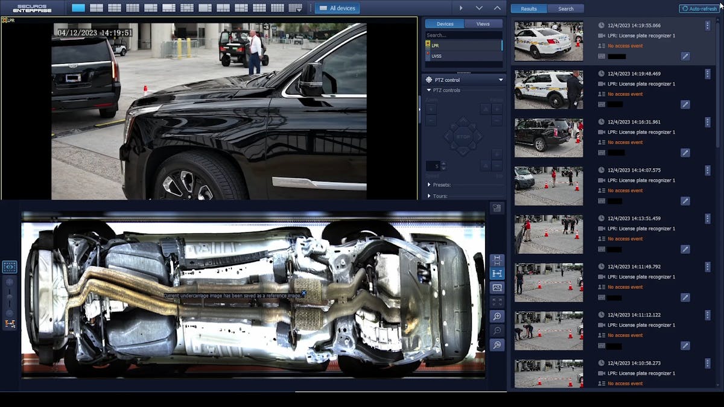Toggle the highlighted scanner icon in the UVSS sidebar
This screenshot has height=407, width=724.
pos(9,267)
